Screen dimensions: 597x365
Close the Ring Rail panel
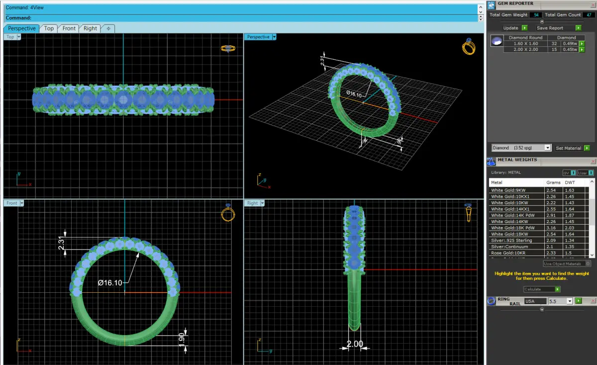tap(593, 300)
